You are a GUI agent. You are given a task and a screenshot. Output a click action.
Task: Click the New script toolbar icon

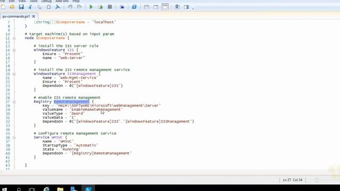click(x=3, y=7)
